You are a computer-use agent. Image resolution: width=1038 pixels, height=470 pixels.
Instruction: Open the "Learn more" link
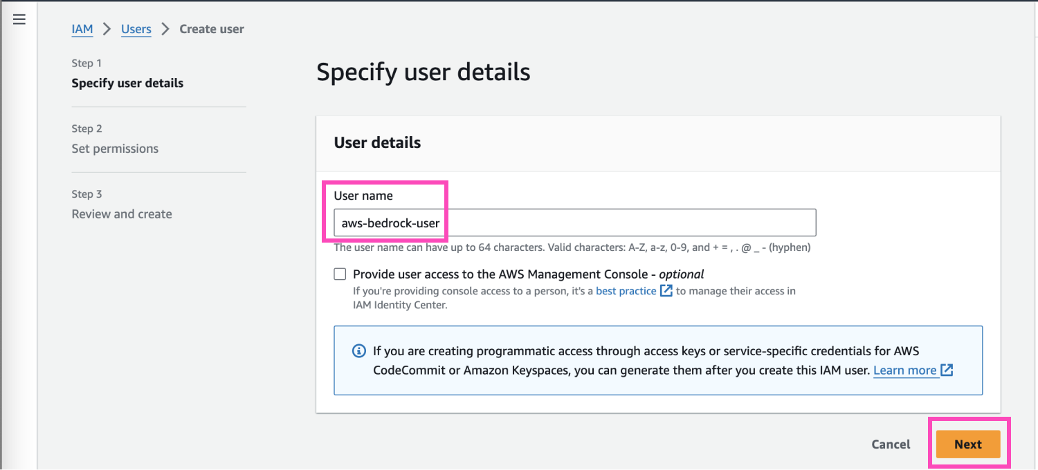(905, 370)
